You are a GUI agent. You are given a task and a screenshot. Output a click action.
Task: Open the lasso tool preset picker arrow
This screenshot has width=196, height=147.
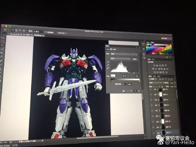tap(9, 30)
